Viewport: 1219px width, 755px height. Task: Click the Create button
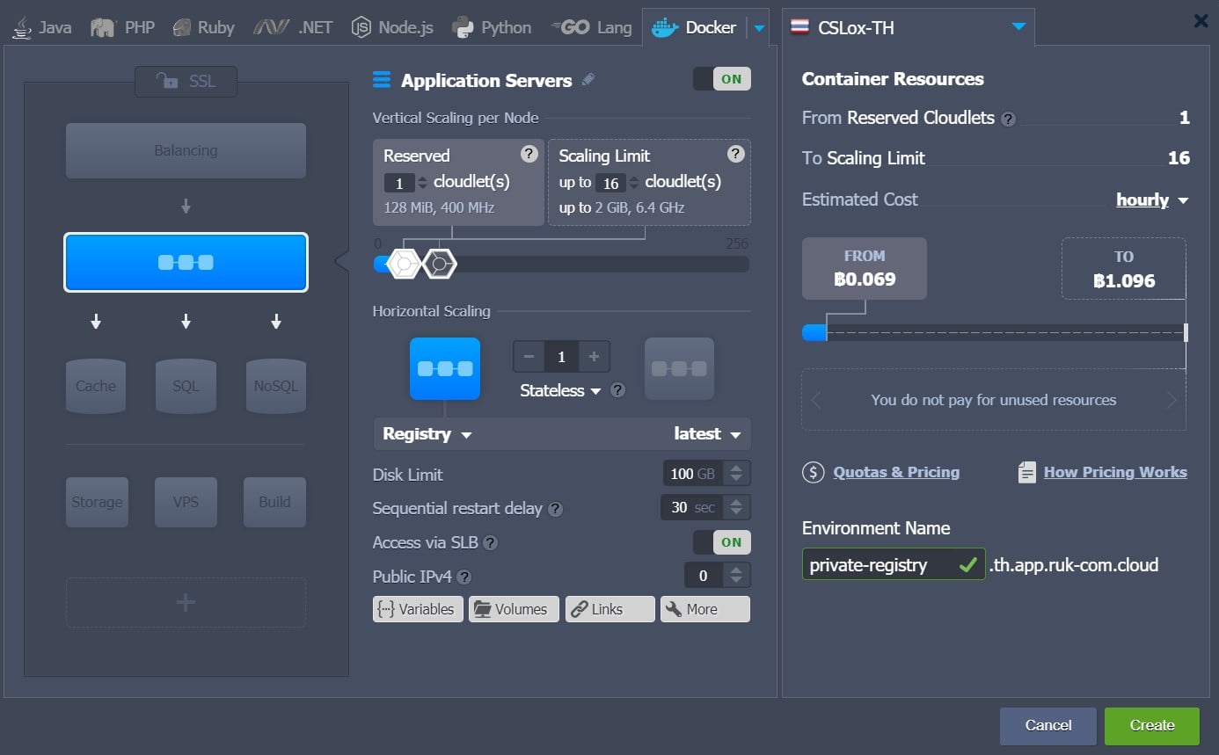pyautogui.click(x=1152, y=726)
